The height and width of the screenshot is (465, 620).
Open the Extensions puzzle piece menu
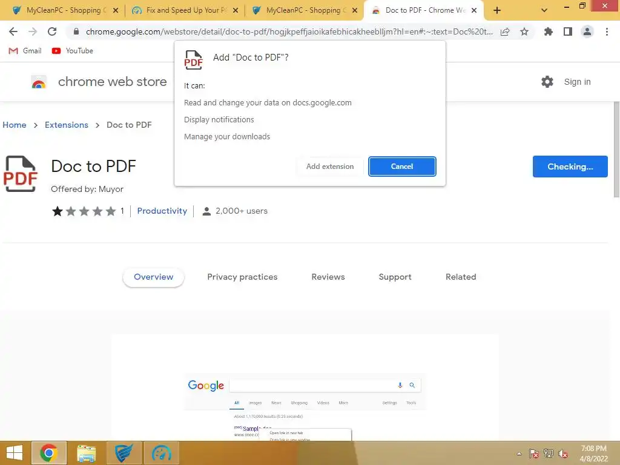coord(548,31)
